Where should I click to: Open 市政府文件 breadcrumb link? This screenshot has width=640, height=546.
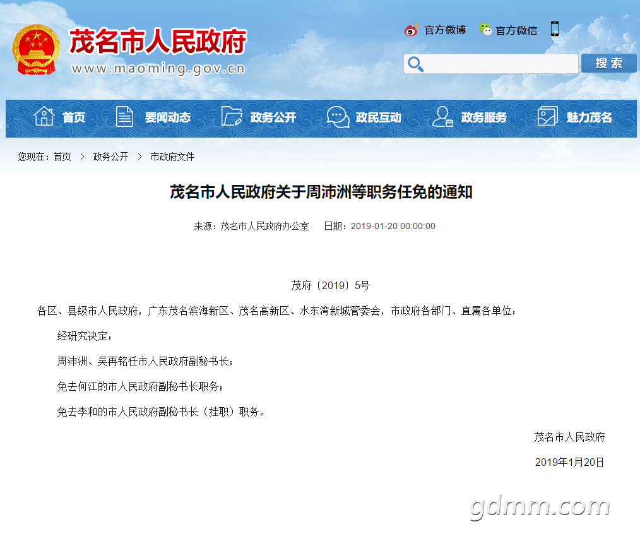[x=172, y=157]
